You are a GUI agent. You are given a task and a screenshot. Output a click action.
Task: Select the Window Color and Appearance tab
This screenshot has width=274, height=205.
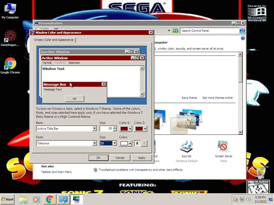click(54, 40)
